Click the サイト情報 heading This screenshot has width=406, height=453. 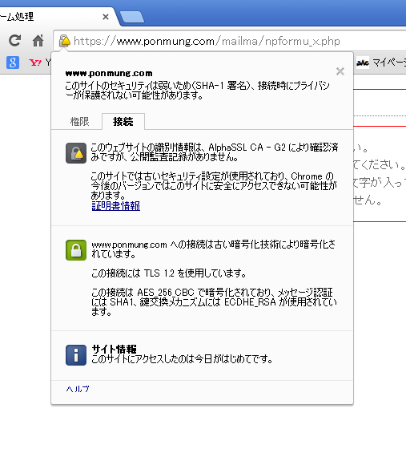[114, 349]
